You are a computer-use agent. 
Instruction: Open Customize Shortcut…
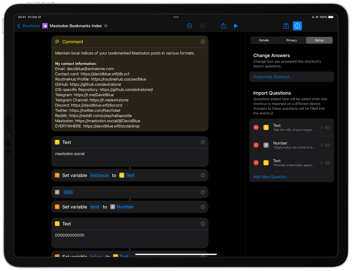(292, 77)
